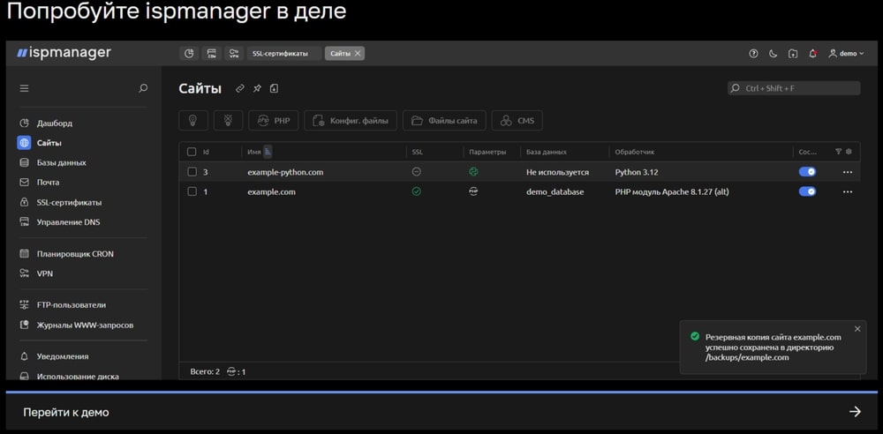Click the example-python.com site name
This screenshot has width=883, height=434.
tap(285, 172)
